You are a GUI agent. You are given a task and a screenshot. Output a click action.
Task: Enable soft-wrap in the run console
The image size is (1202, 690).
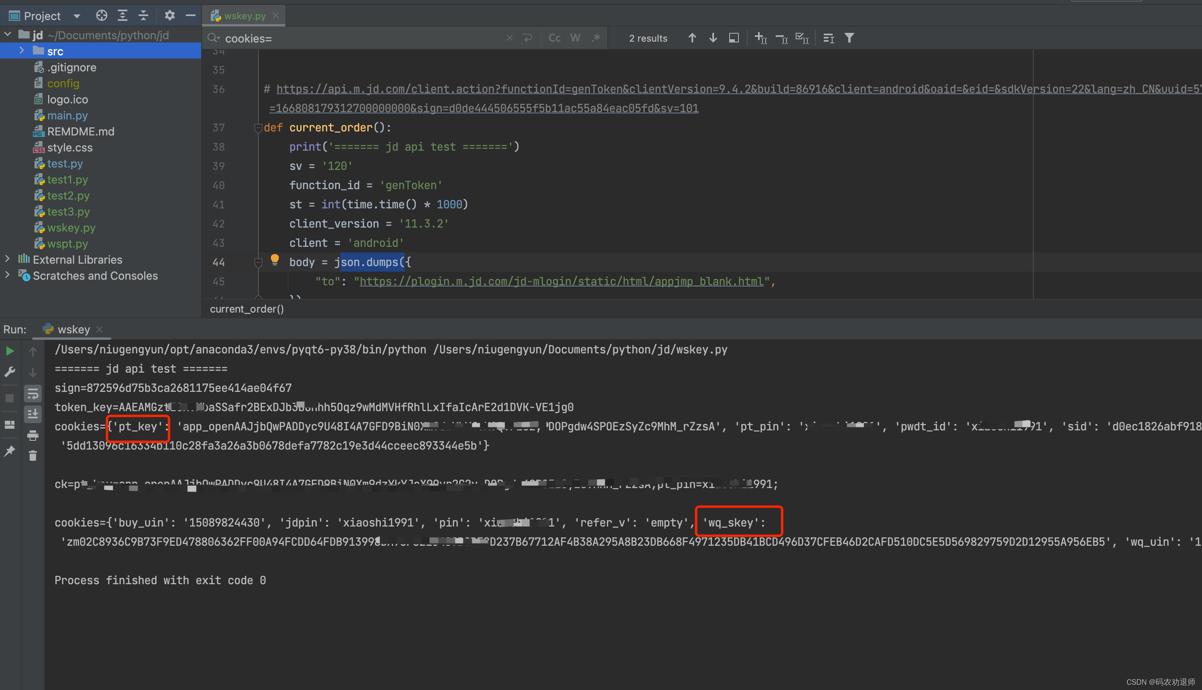point(33,393)
